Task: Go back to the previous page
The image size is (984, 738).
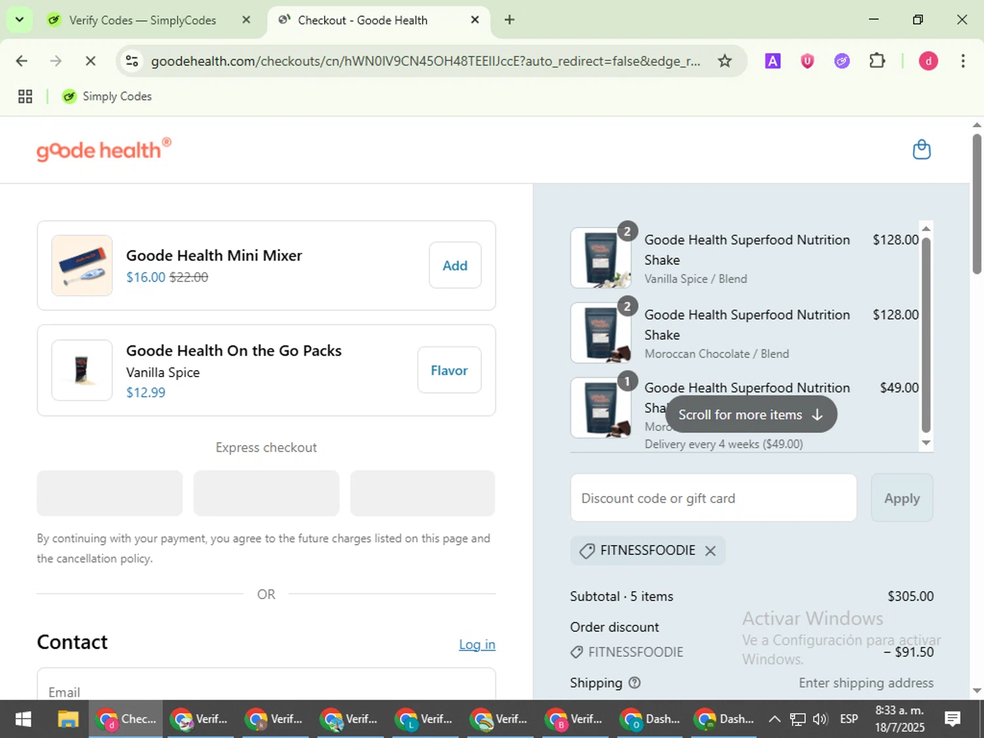Action: point(22,61)
